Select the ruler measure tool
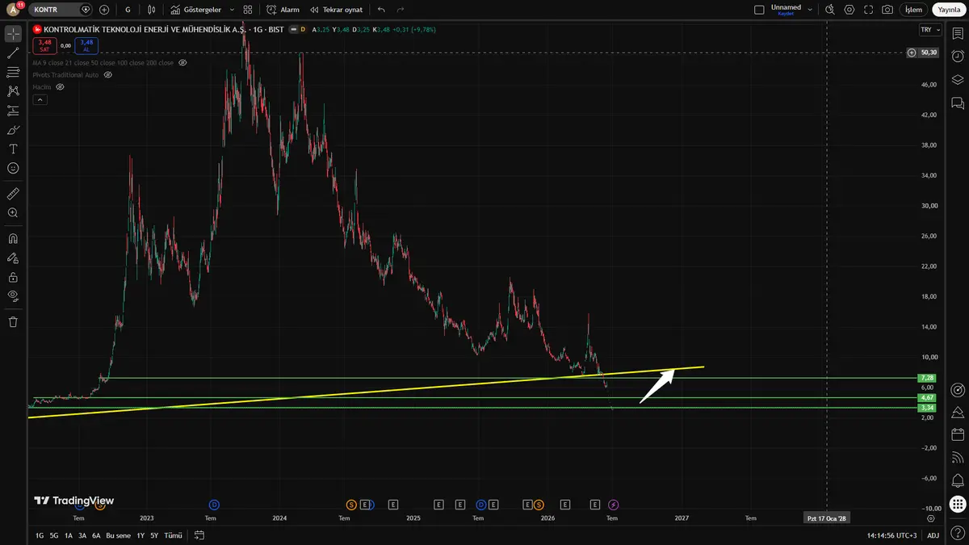 pos(13,194)
